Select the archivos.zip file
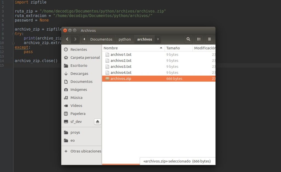Viewport: 281px width, 172px height. click(x=121, y=79)
